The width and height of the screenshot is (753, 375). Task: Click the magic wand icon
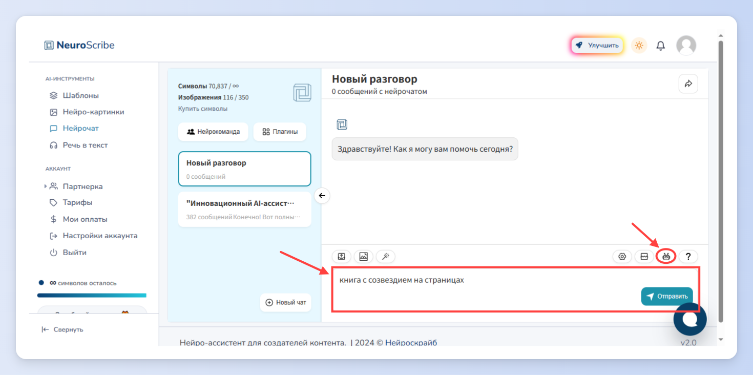pos(386,257)
